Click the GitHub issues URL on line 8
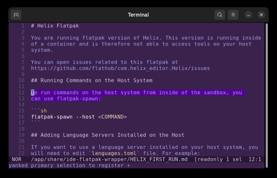Screen dimensions: 277x178 pos(120,68)
